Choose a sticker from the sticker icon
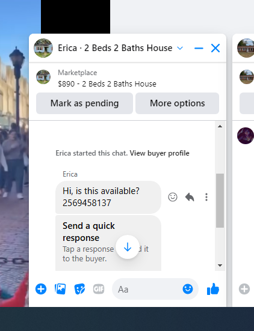Screen dimensions: 254x331 pos(79,289)
